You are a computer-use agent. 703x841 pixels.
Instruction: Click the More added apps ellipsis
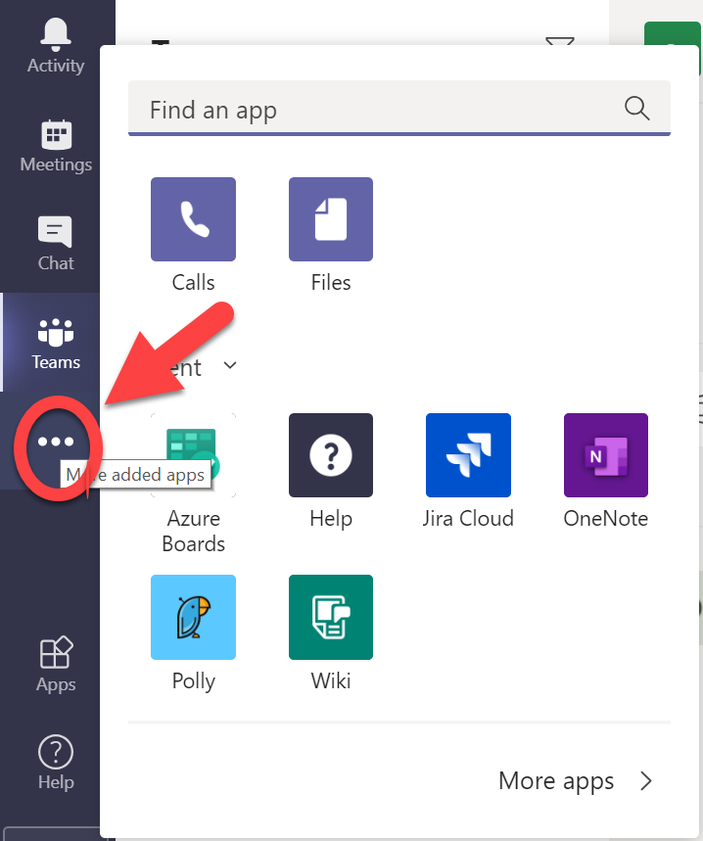[56, 442]
